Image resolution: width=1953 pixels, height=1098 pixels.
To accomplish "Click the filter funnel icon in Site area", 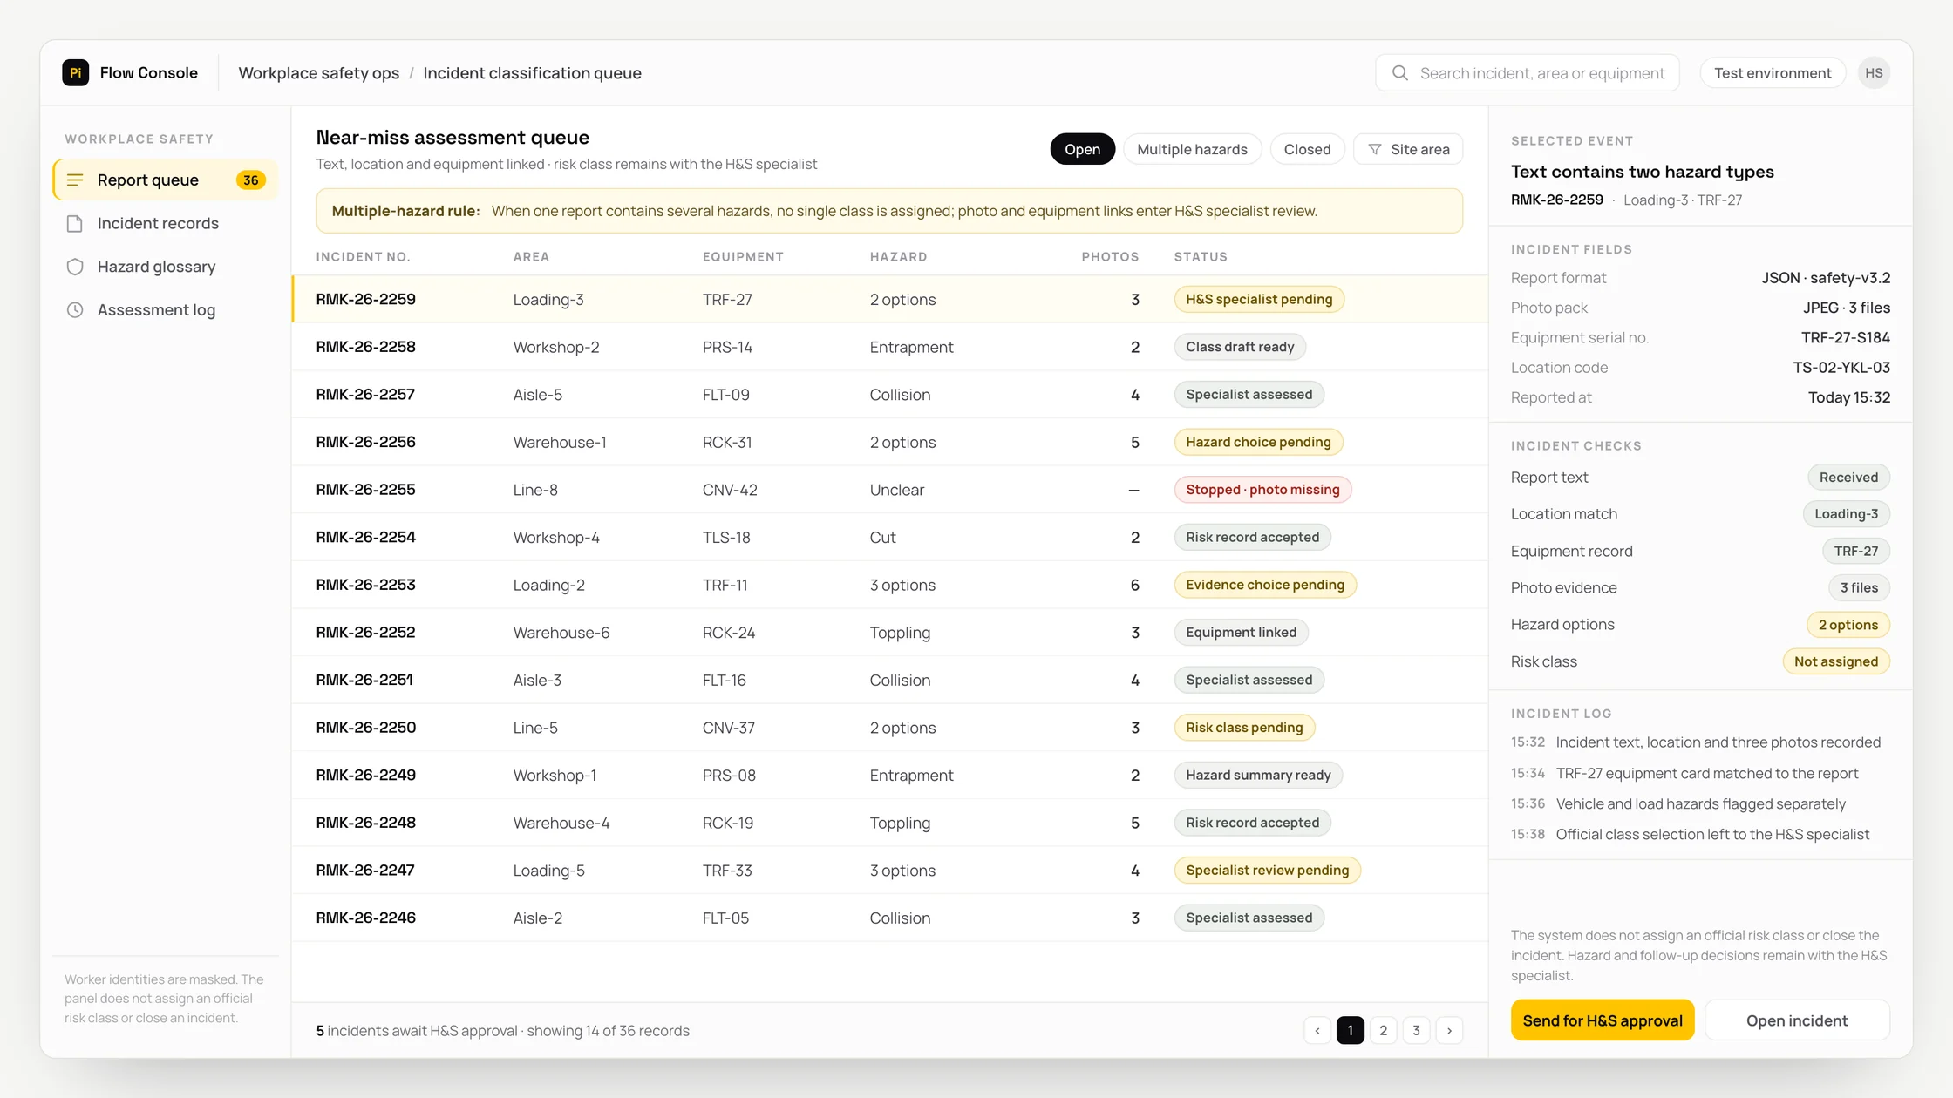I will (1375, 149).
